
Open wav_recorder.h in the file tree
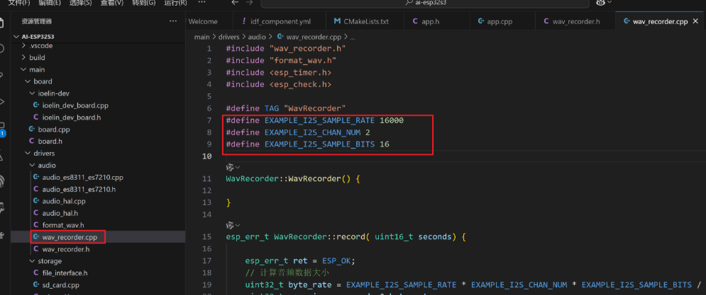66,249
